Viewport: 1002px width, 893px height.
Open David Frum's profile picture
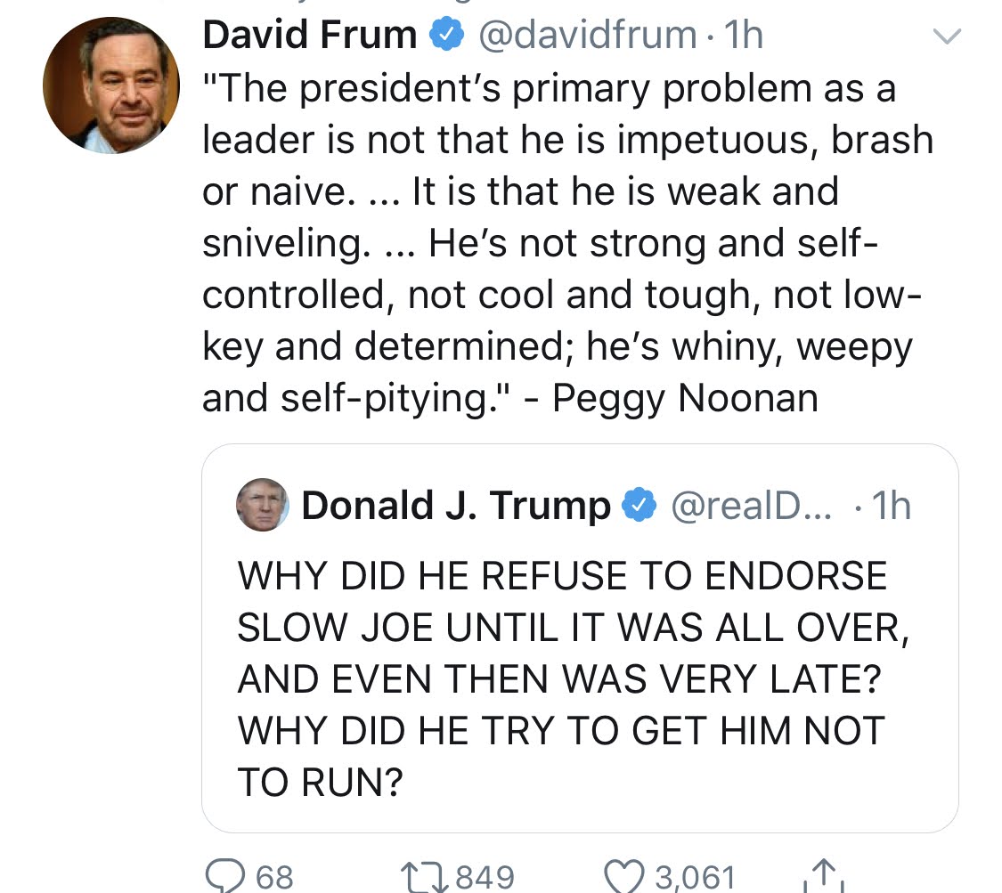(x=111, y=85)
